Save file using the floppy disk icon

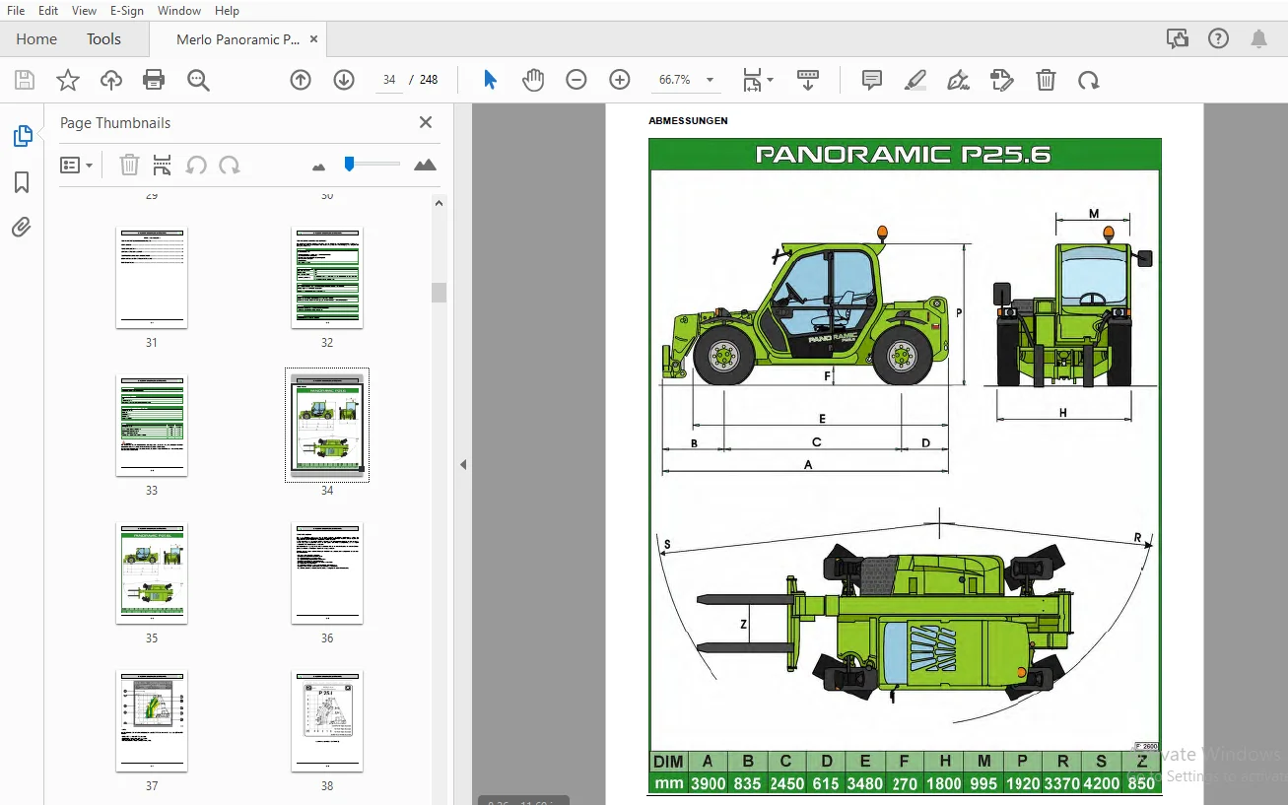[x=25, y=80]
